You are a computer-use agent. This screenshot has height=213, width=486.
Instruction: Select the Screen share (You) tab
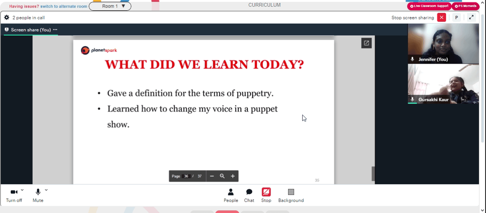point(31,30)
